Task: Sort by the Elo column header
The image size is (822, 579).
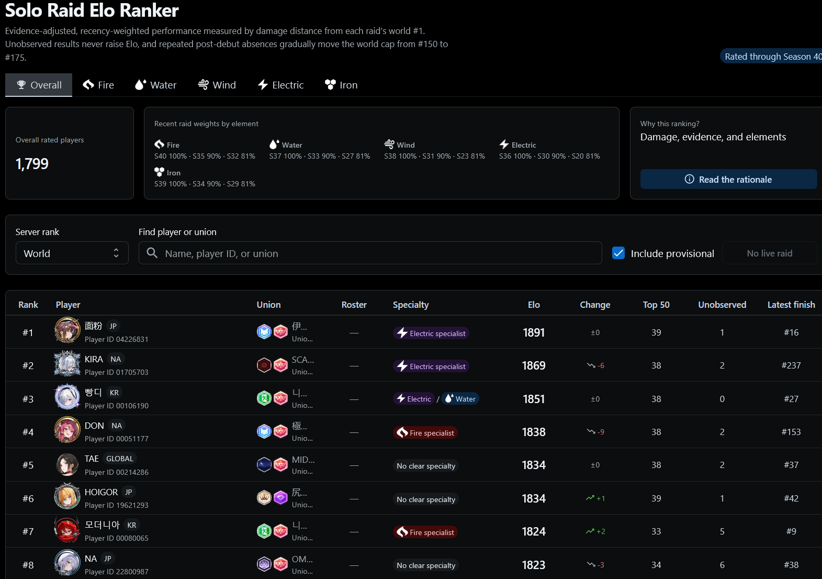Action: tap(534, 305)
